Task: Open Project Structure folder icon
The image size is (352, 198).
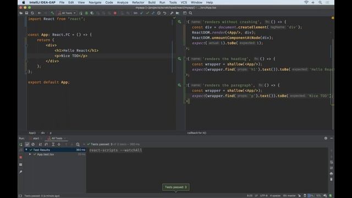Action: point(177,13)
